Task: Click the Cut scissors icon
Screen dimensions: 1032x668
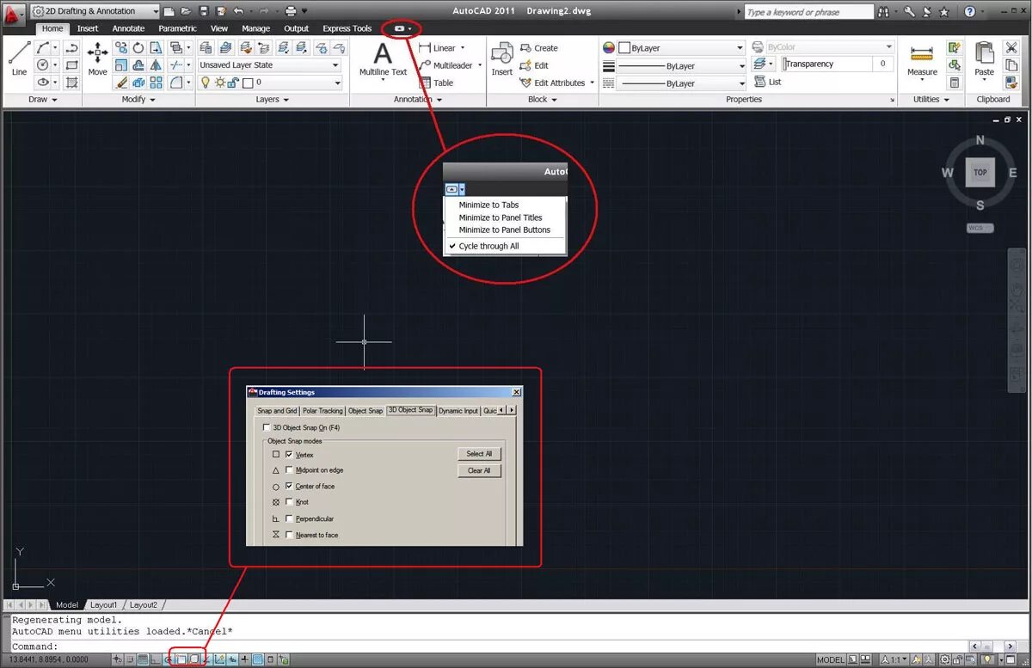Action: point(1011,48)
